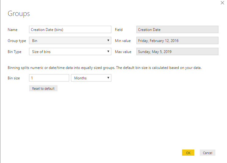Click the Max value field
Screen dimensions: 227x163
[x=177, y=51]
